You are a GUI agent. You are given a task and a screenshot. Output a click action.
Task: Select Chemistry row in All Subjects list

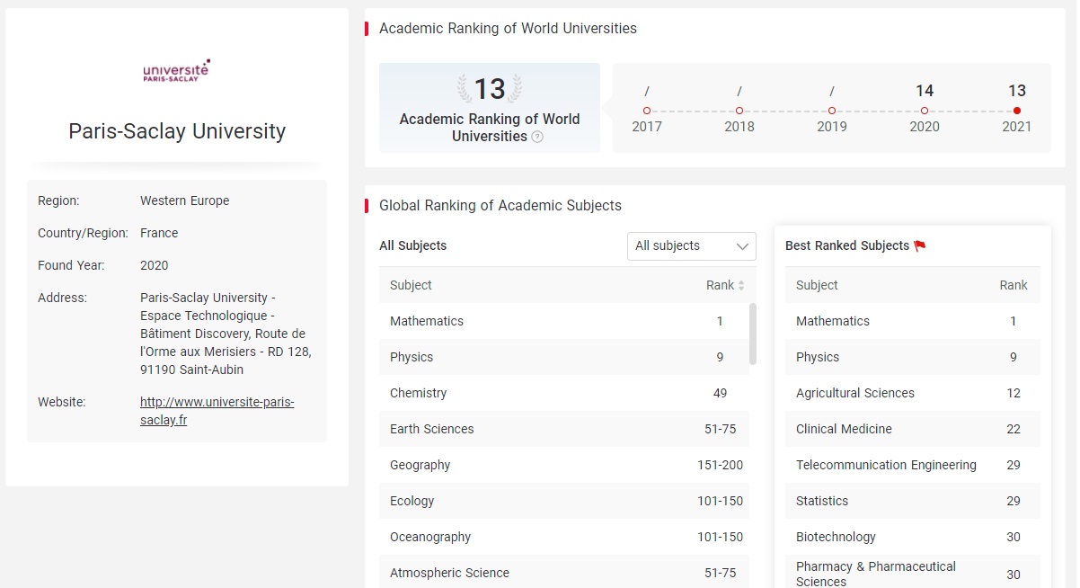coord(418,393)
